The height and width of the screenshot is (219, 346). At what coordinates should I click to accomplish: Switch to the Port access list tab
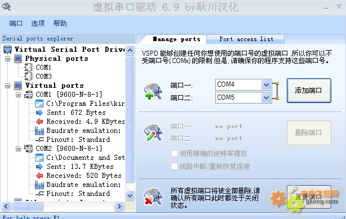pos(246,39)
